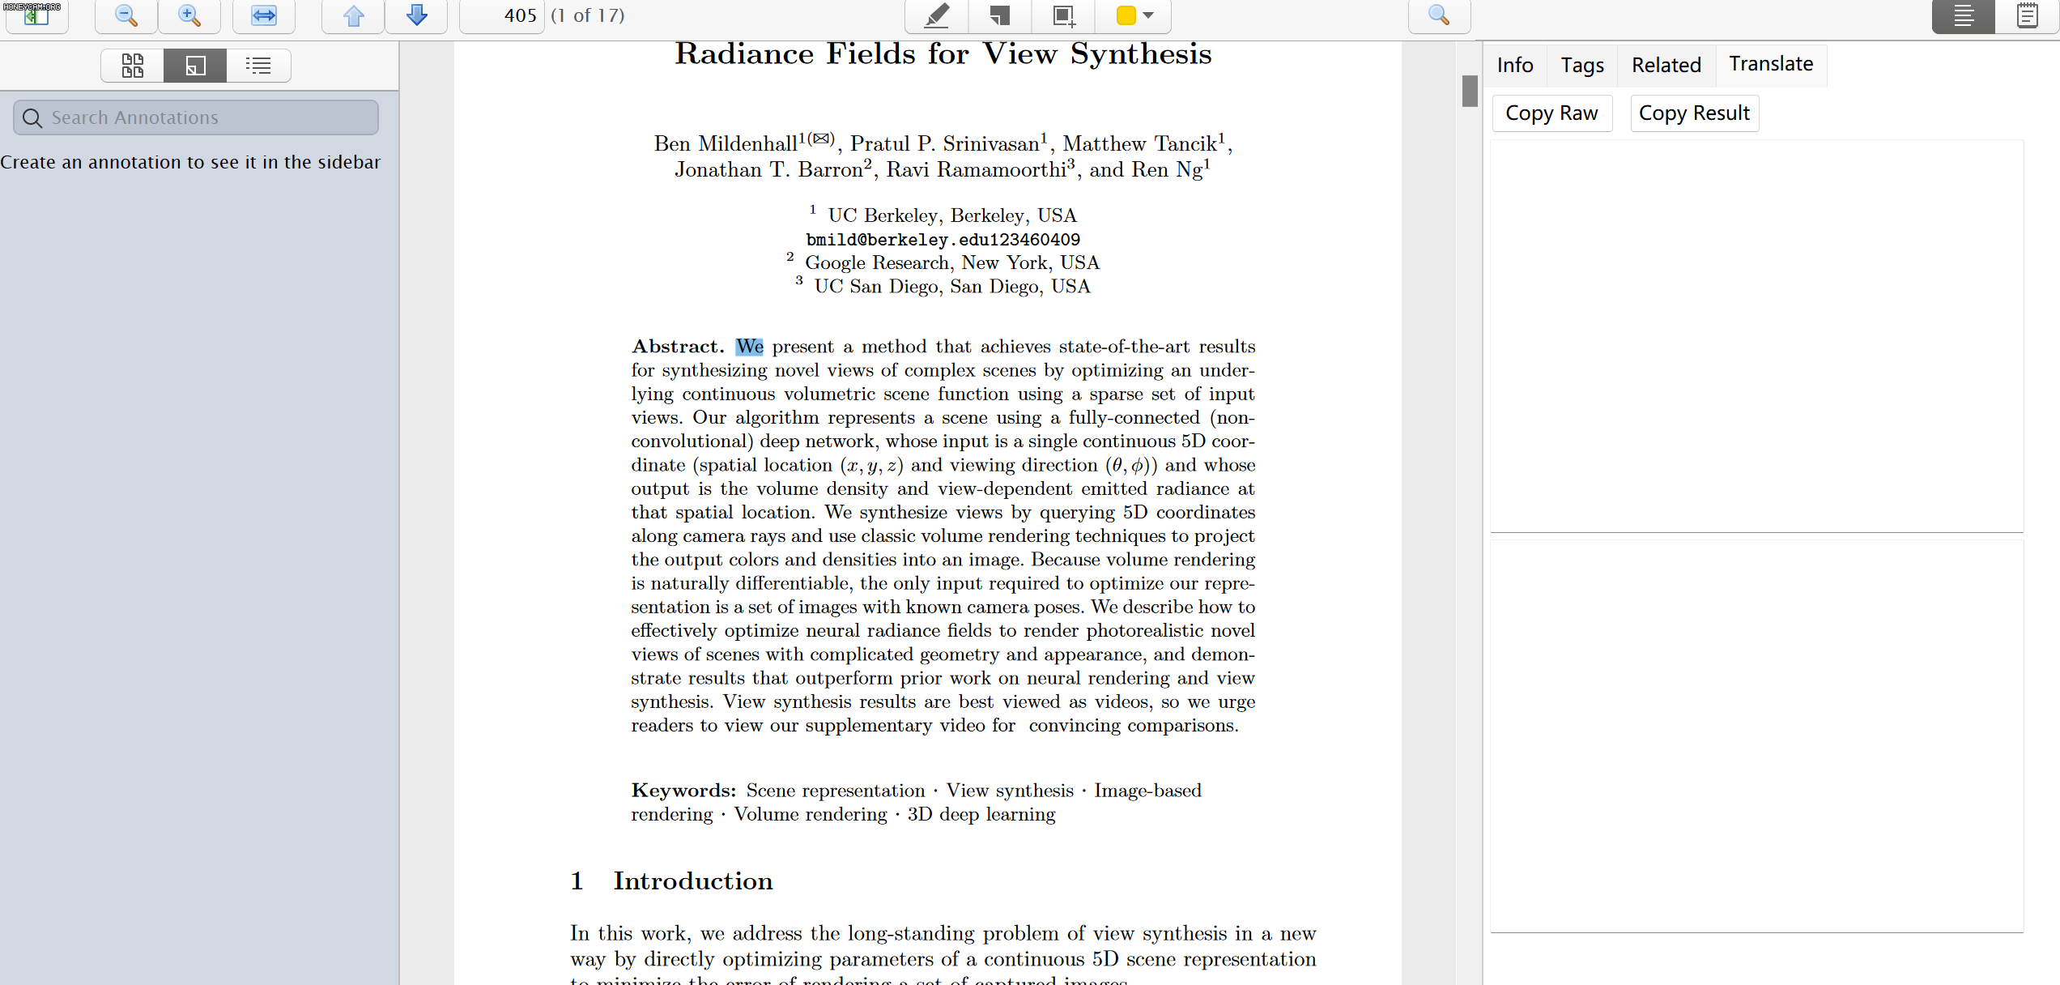Open the highlight color dropdown arrow

[x=1148, y=15]
